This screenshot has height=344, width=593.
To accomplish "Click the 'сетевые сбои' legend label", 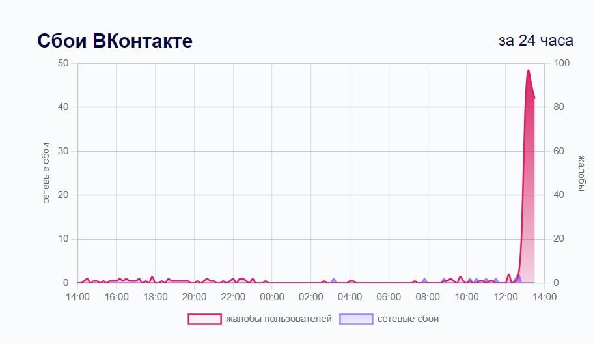I will pos(408,319).
